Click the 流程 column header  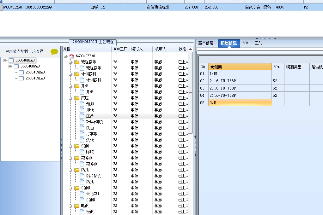[87, 49]
